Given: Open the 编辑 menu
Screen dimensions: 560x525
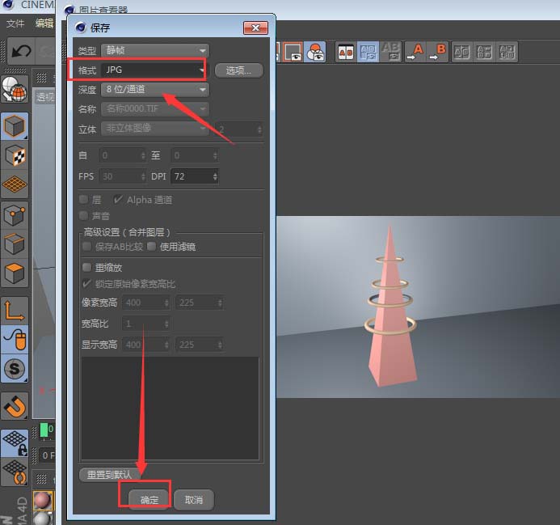Looking at the screenshot, I should [44, 23].
